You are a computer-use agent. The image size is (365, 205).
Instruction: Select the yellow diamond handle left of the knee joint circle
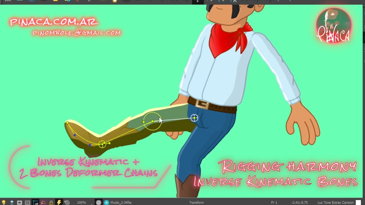click(144, 122)
